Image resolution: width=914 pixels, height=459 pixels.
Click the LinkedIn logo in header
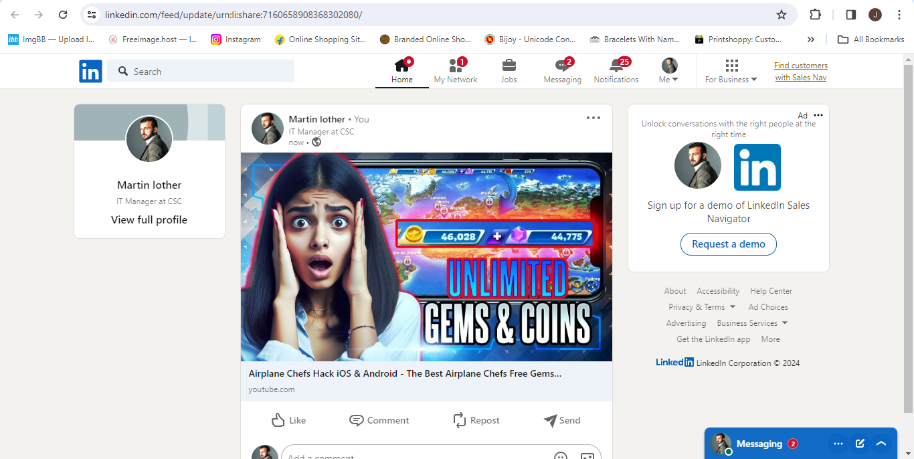[90, 71]
